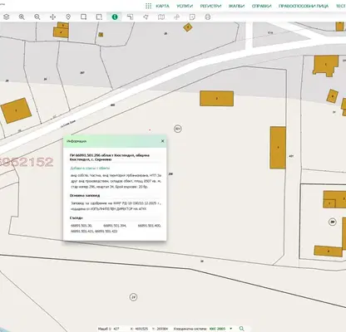This screenshot has height=332, width=346.
Task: Click the green add-to-list link in popup
Action: [90, 168]
